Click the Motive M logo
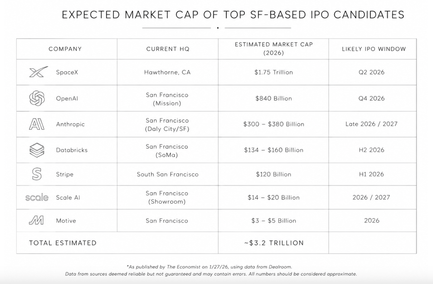This screenshot has width=433, height=284. [x=36, y=220]
